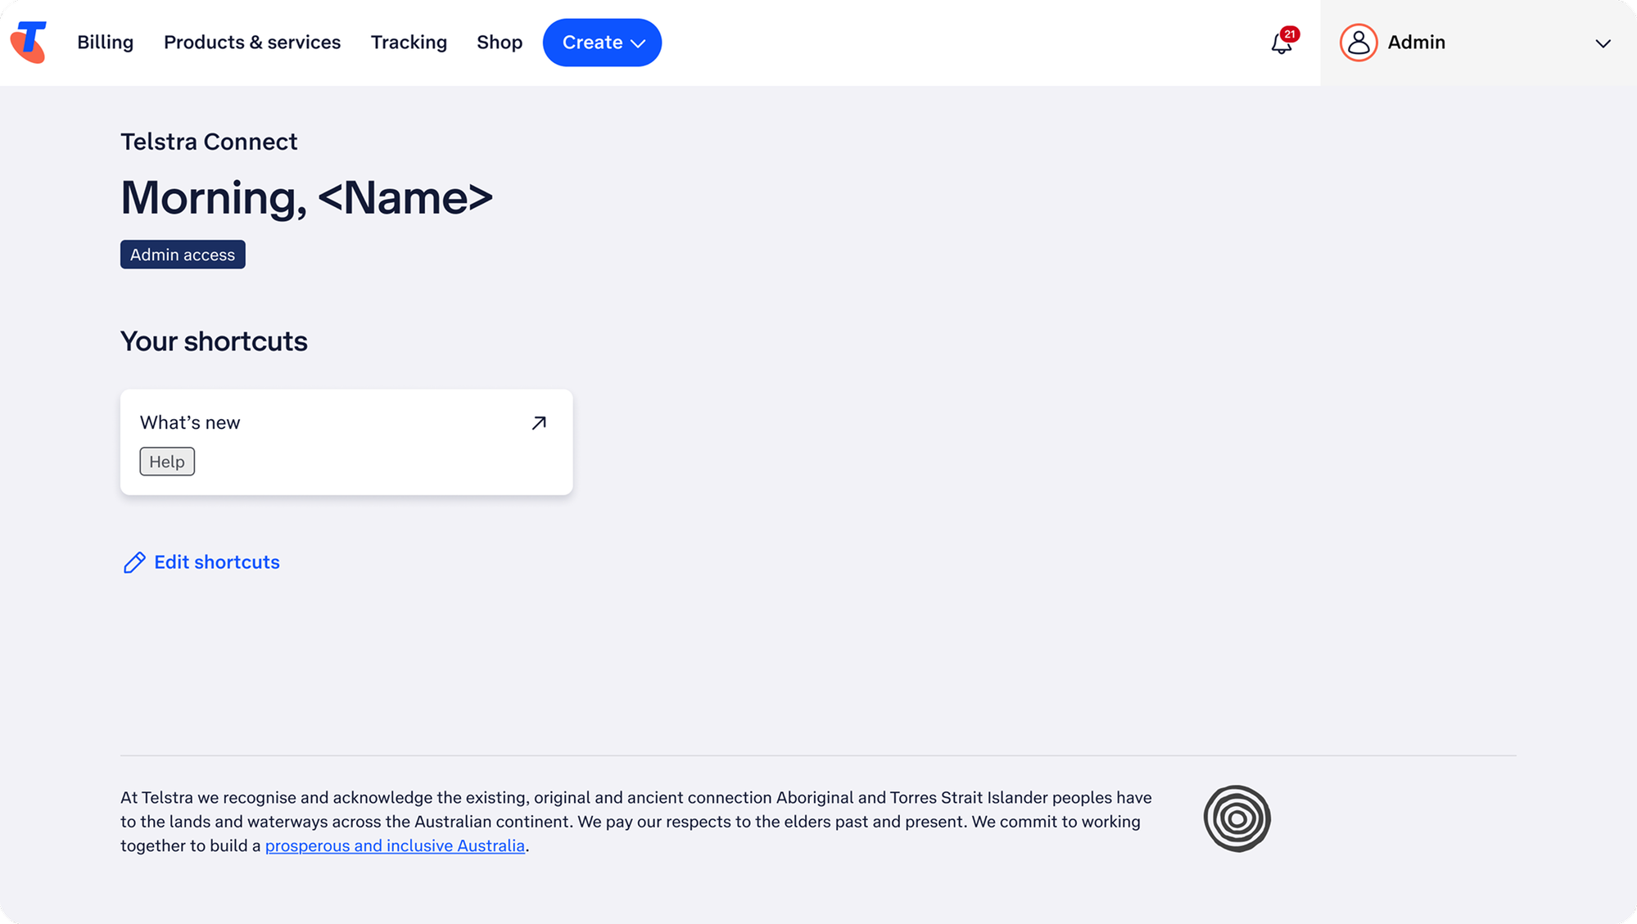Select the Help tag on the What's new card
The width and height of the screenshot is (1637, 924).
(166, 461)
